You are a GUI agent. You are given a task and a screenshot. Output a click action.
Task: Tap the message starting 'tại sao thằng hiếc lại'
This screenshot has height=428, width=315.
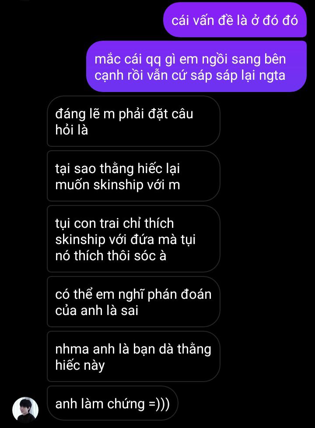click(x=133, y=176)
